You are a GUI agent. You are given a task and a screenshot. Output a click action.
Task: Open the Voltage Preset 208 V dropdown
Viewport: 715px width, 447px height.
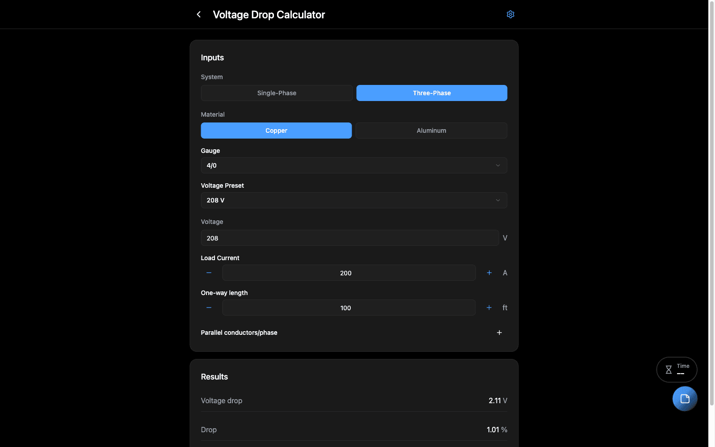pyautogui.click(x=354, y=200)
